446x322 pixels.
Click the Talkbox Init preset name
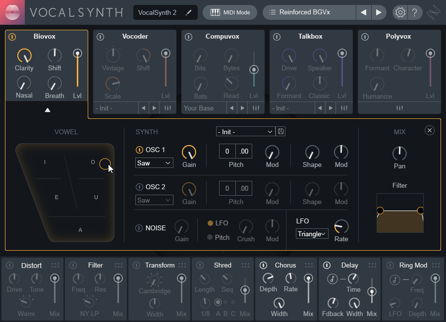(x=280, y=108)
